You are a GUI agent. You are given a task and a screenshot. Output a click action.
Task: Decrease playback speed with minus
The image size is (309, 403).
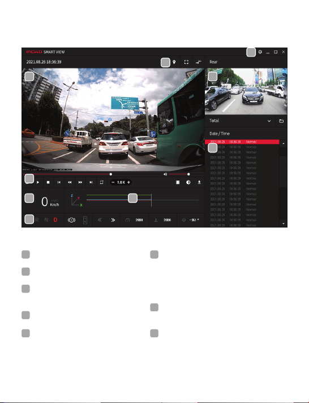pyautogui.click(x=113, y=182)
